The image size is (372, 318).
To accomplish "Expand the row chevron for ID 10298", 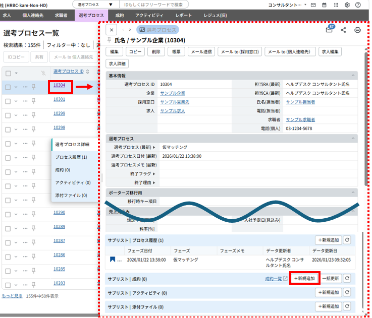I will click(16, 129).
